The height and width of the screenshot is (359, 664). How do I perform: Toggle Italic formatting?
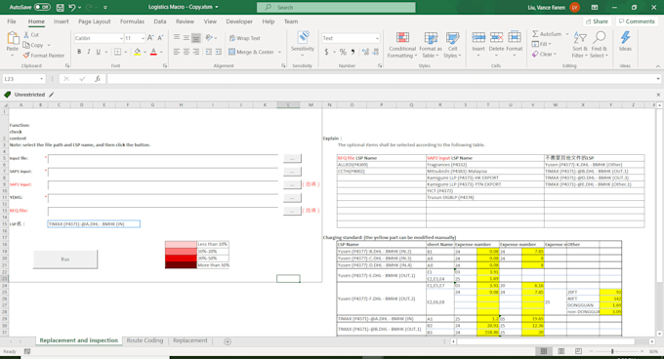89,52
